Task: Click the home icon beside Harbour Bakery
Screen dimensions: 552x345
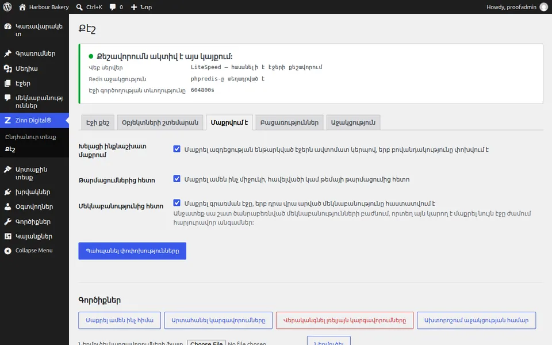Action: [22, 7]
